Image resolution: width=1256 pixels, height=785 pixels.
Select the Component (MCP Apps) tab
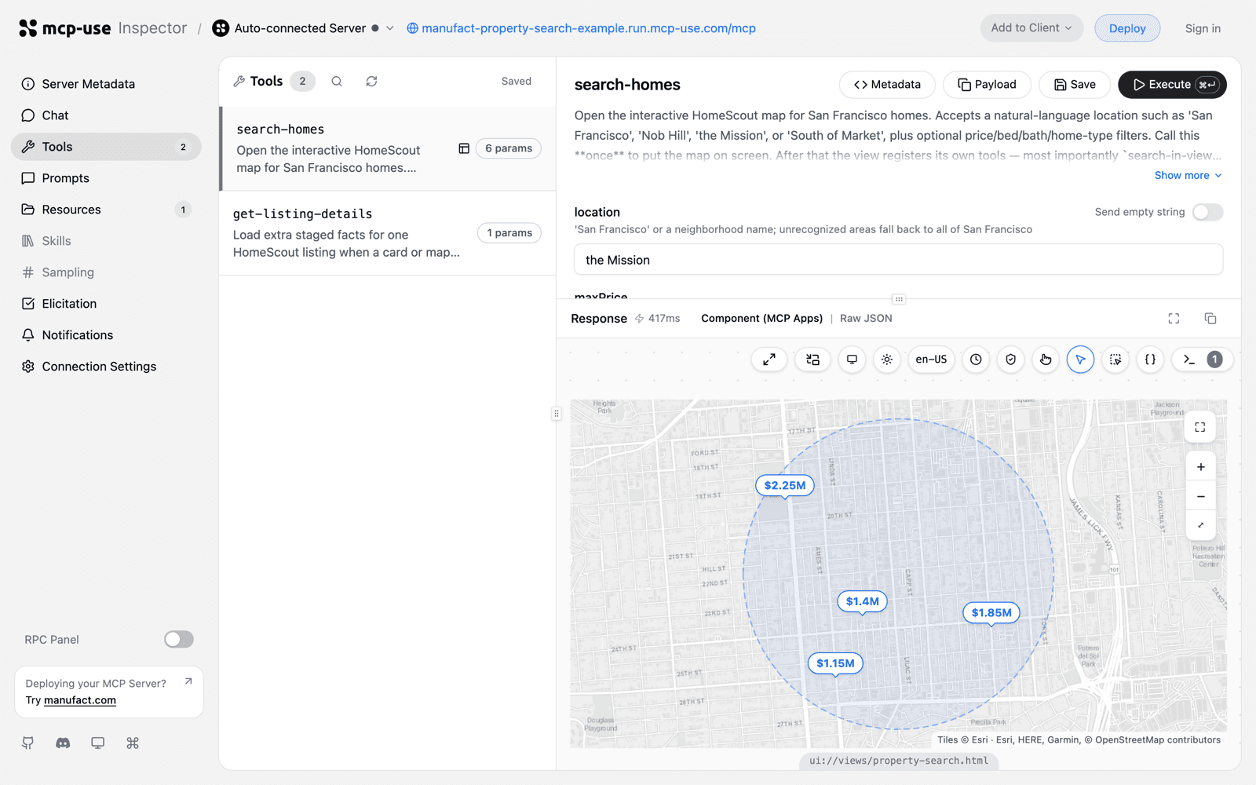[x=761, y=319]
